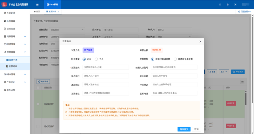Image resolution: width=254 pixels, height=134 pixels.
Task: Open the 页面操作 dropdown
Action: click(x=244, y=11)
